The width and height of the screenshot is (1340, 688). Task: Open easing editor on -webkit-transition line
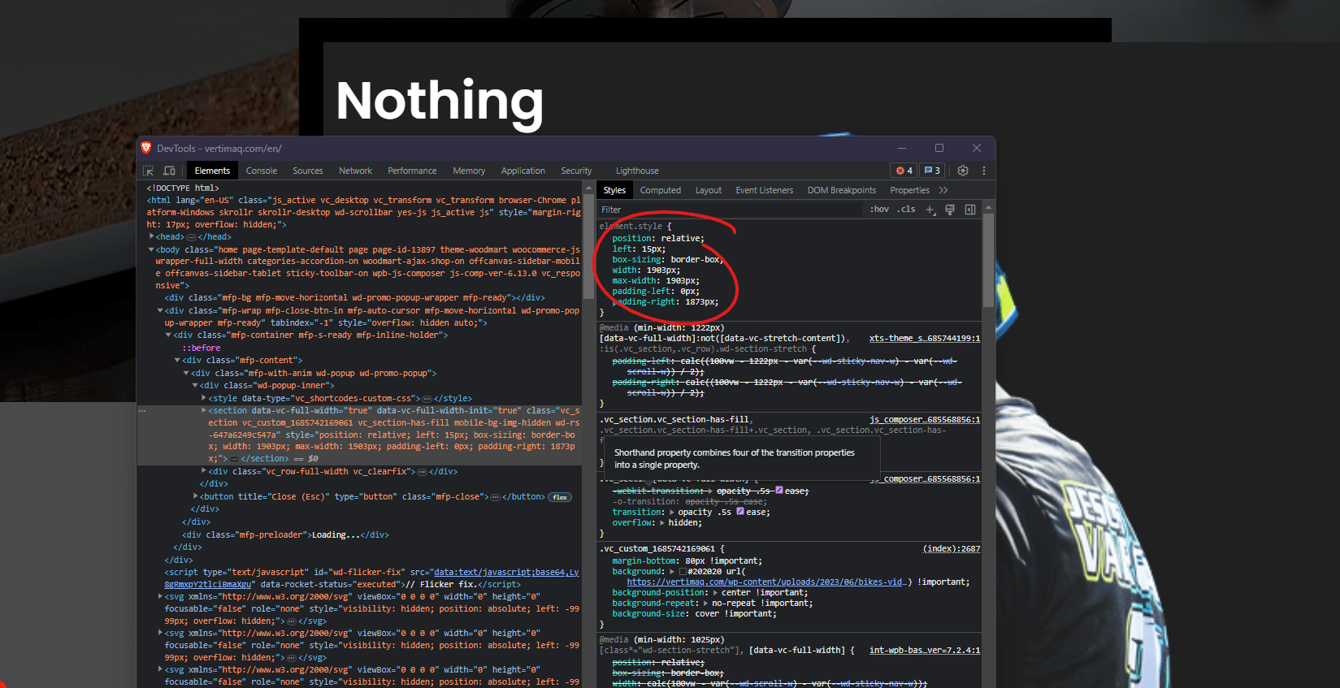[779, 491]
